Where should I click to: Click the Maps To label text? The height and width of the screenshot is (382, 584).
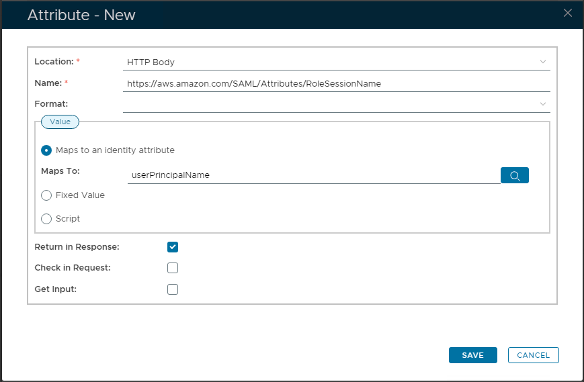[60, 171]
